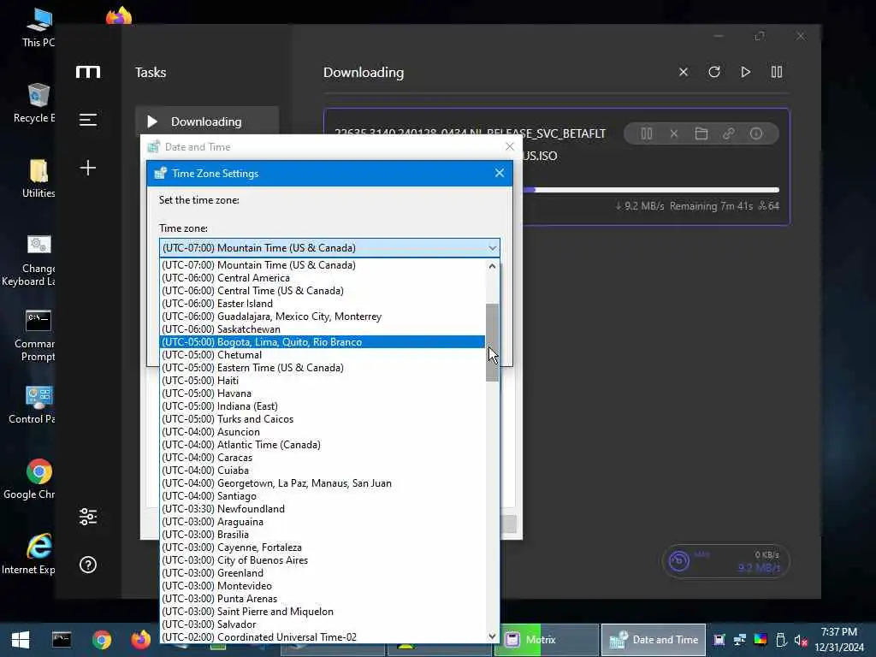The image size is (876, 657).
Task: Select Central Time (US & Canada)
Action: tap(323, 291)
